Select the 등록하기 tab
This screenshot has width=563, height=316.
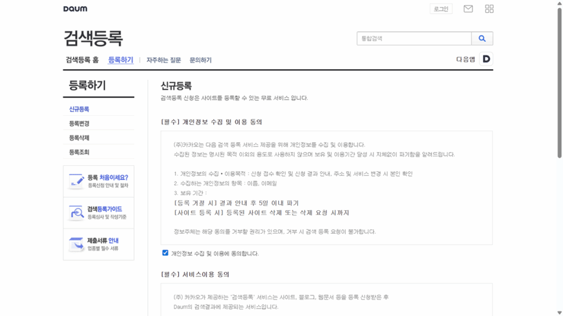(x=120, y=60)
